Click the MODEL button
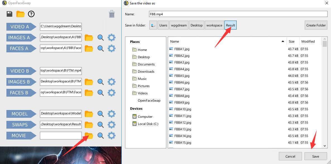 tap(21, 114)
